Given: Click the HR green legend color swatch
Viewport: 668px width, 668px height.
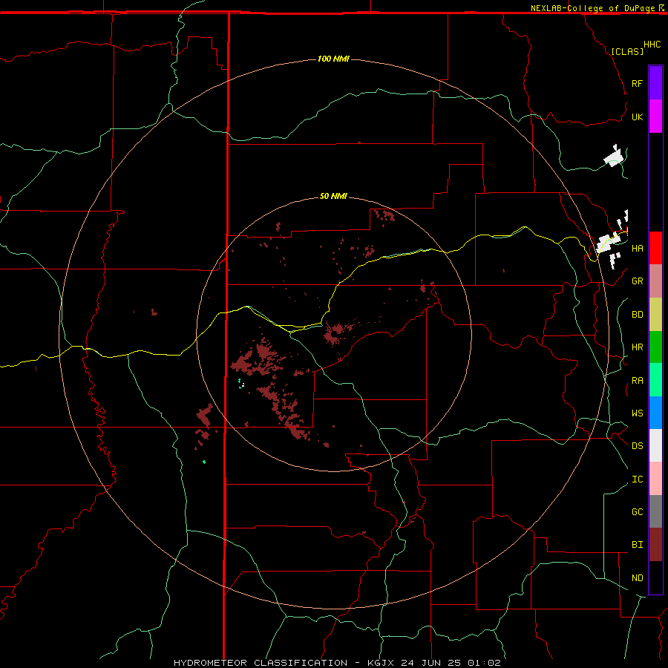Looking at the screenshot, I should click(655, 347).
